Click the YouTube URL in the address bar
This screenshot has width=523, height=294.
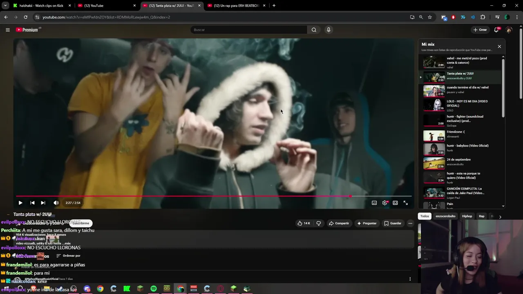click(106, 17)
